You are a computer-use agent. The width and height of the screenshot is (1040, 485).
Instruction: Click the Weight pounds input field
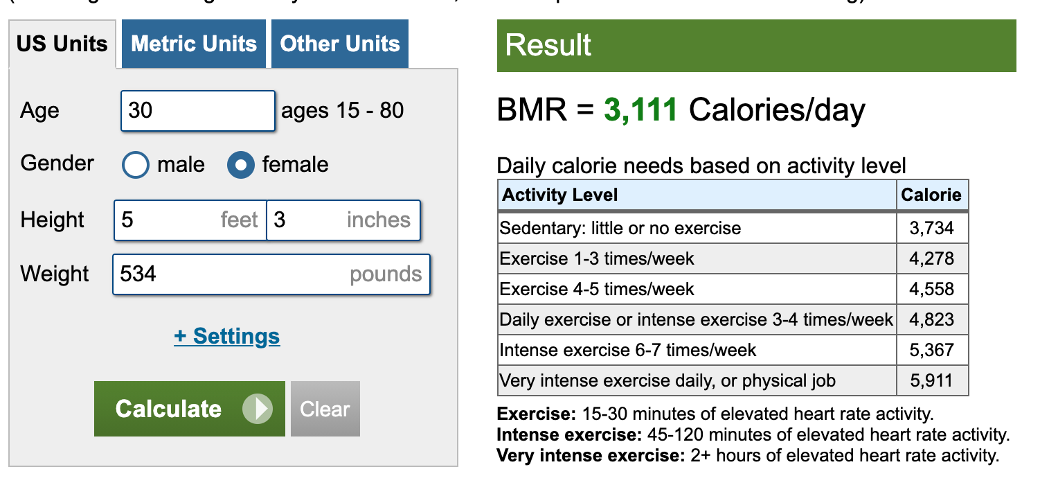point(271,274)
